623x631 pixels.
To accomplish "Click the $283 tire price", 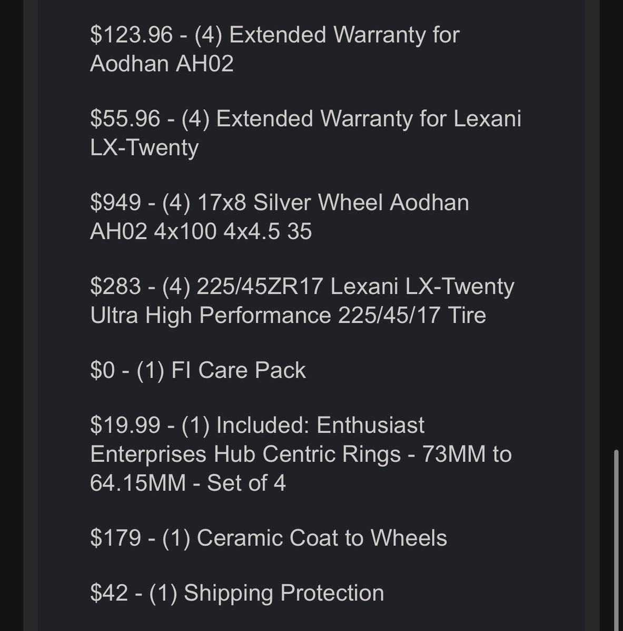I will 116,287.
